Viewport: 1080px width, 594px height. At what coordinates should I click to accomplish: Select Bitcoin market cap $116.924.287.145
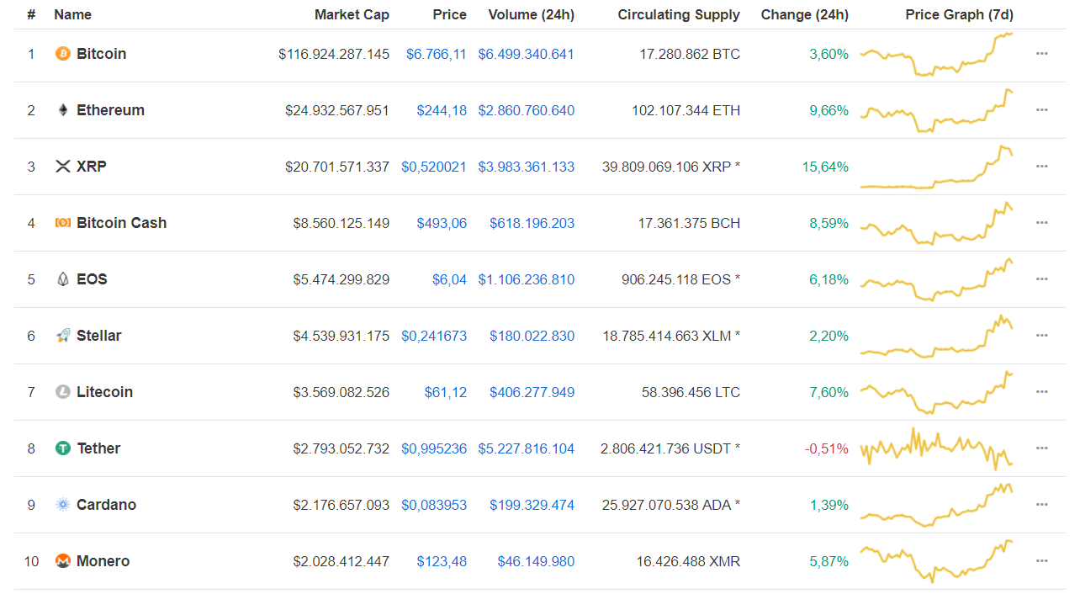click(334, 54)
